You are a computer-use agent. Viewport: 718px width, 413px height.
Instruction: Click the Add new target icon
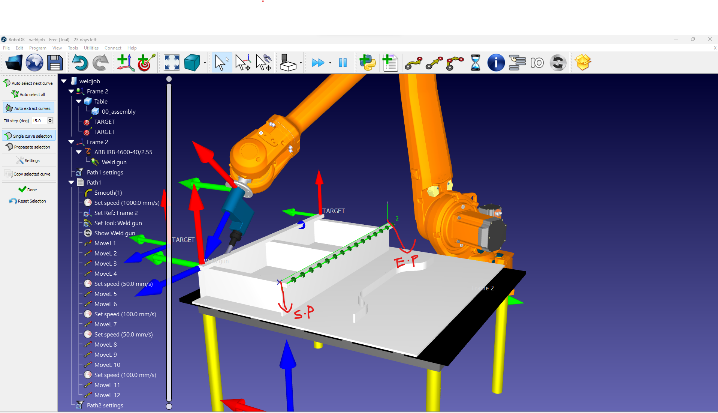coord(146,63)
